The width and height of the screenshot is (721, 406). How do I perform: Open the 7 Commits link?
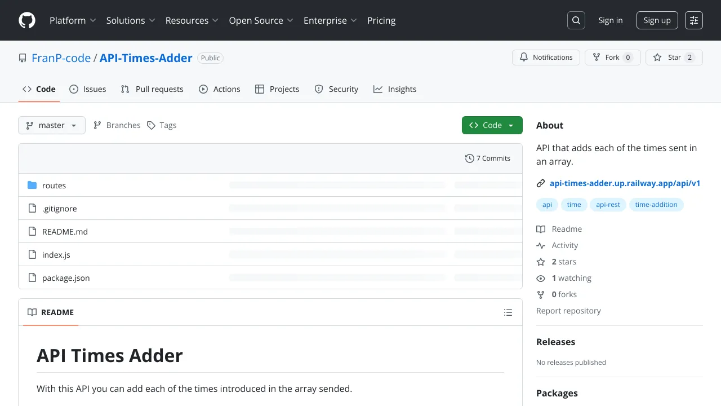(x=488, y=158)
